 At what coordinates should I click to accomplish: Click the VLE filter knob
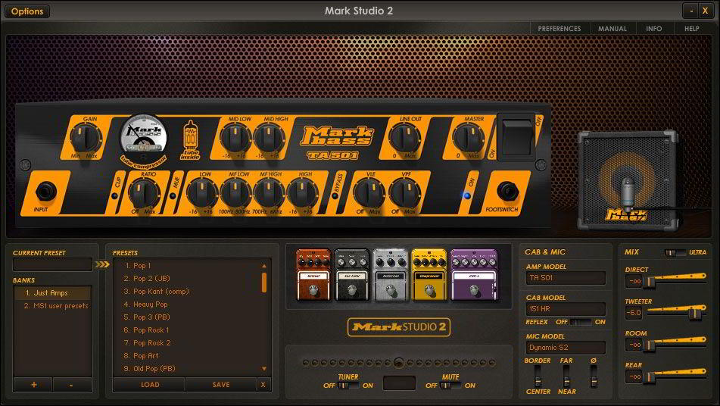point(369,194)
